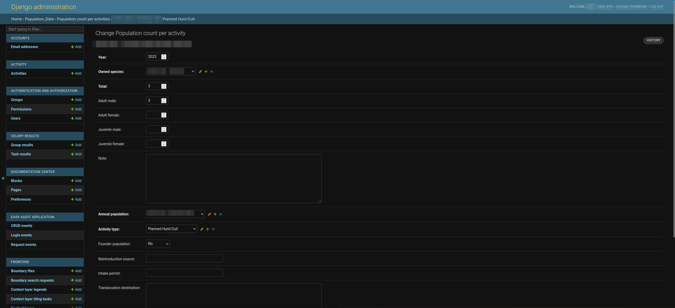This screenshot has height=308, width=675.
Task: Click the Juvenile male stepper spinner
Action: [x=164, y=129]
